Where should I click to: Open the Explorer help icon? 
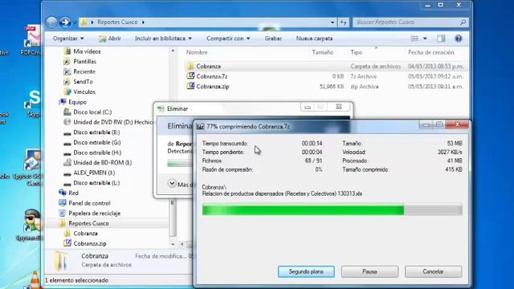(x=459, y=39)
